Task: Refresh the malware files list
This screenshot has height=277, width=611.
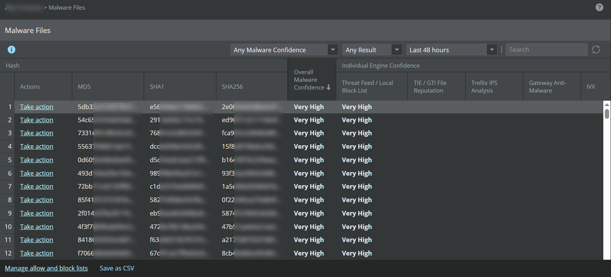Action: (596, 50)
